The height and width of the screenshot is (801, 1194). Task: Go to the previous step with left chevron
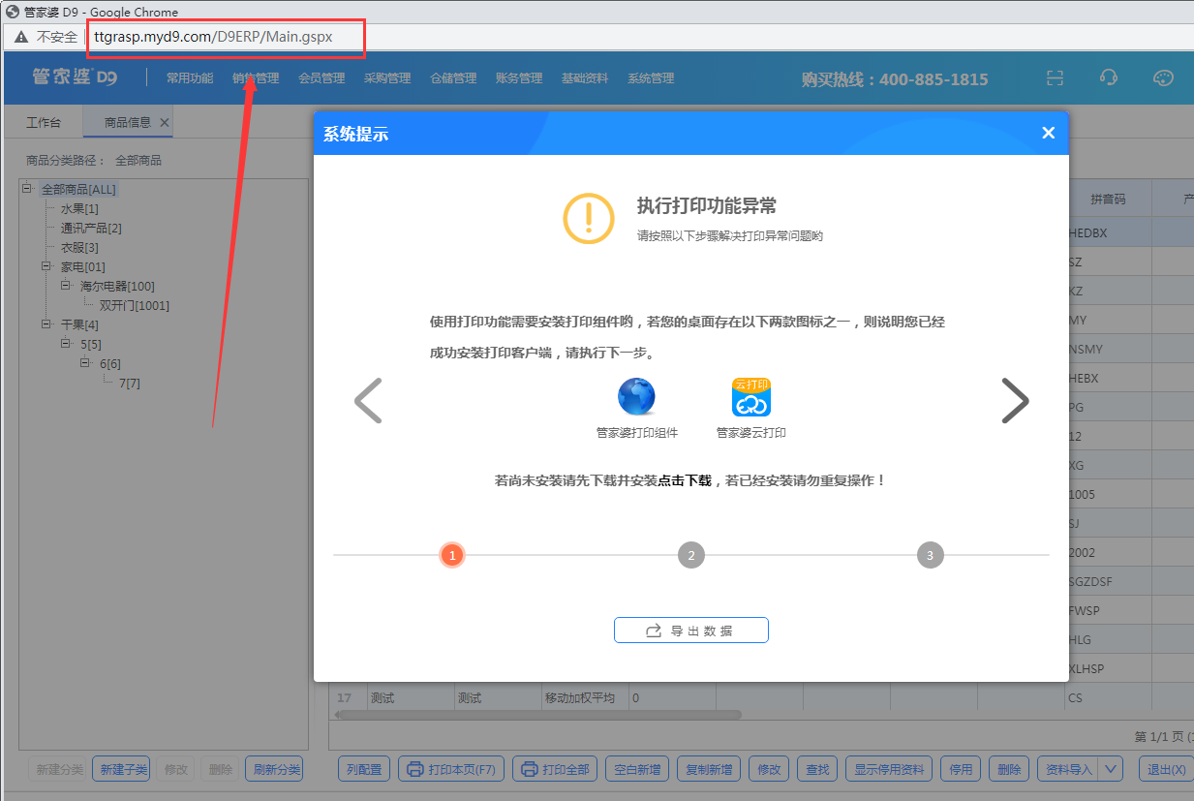coord(368,401)
